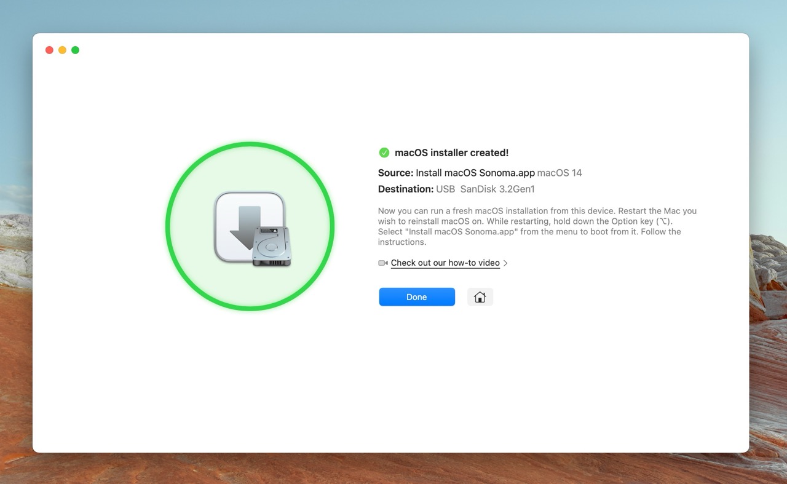This screenshot has width=787, height=484.
Task: Open the 'Check out our how-to video' link
Action: point(445,263)
